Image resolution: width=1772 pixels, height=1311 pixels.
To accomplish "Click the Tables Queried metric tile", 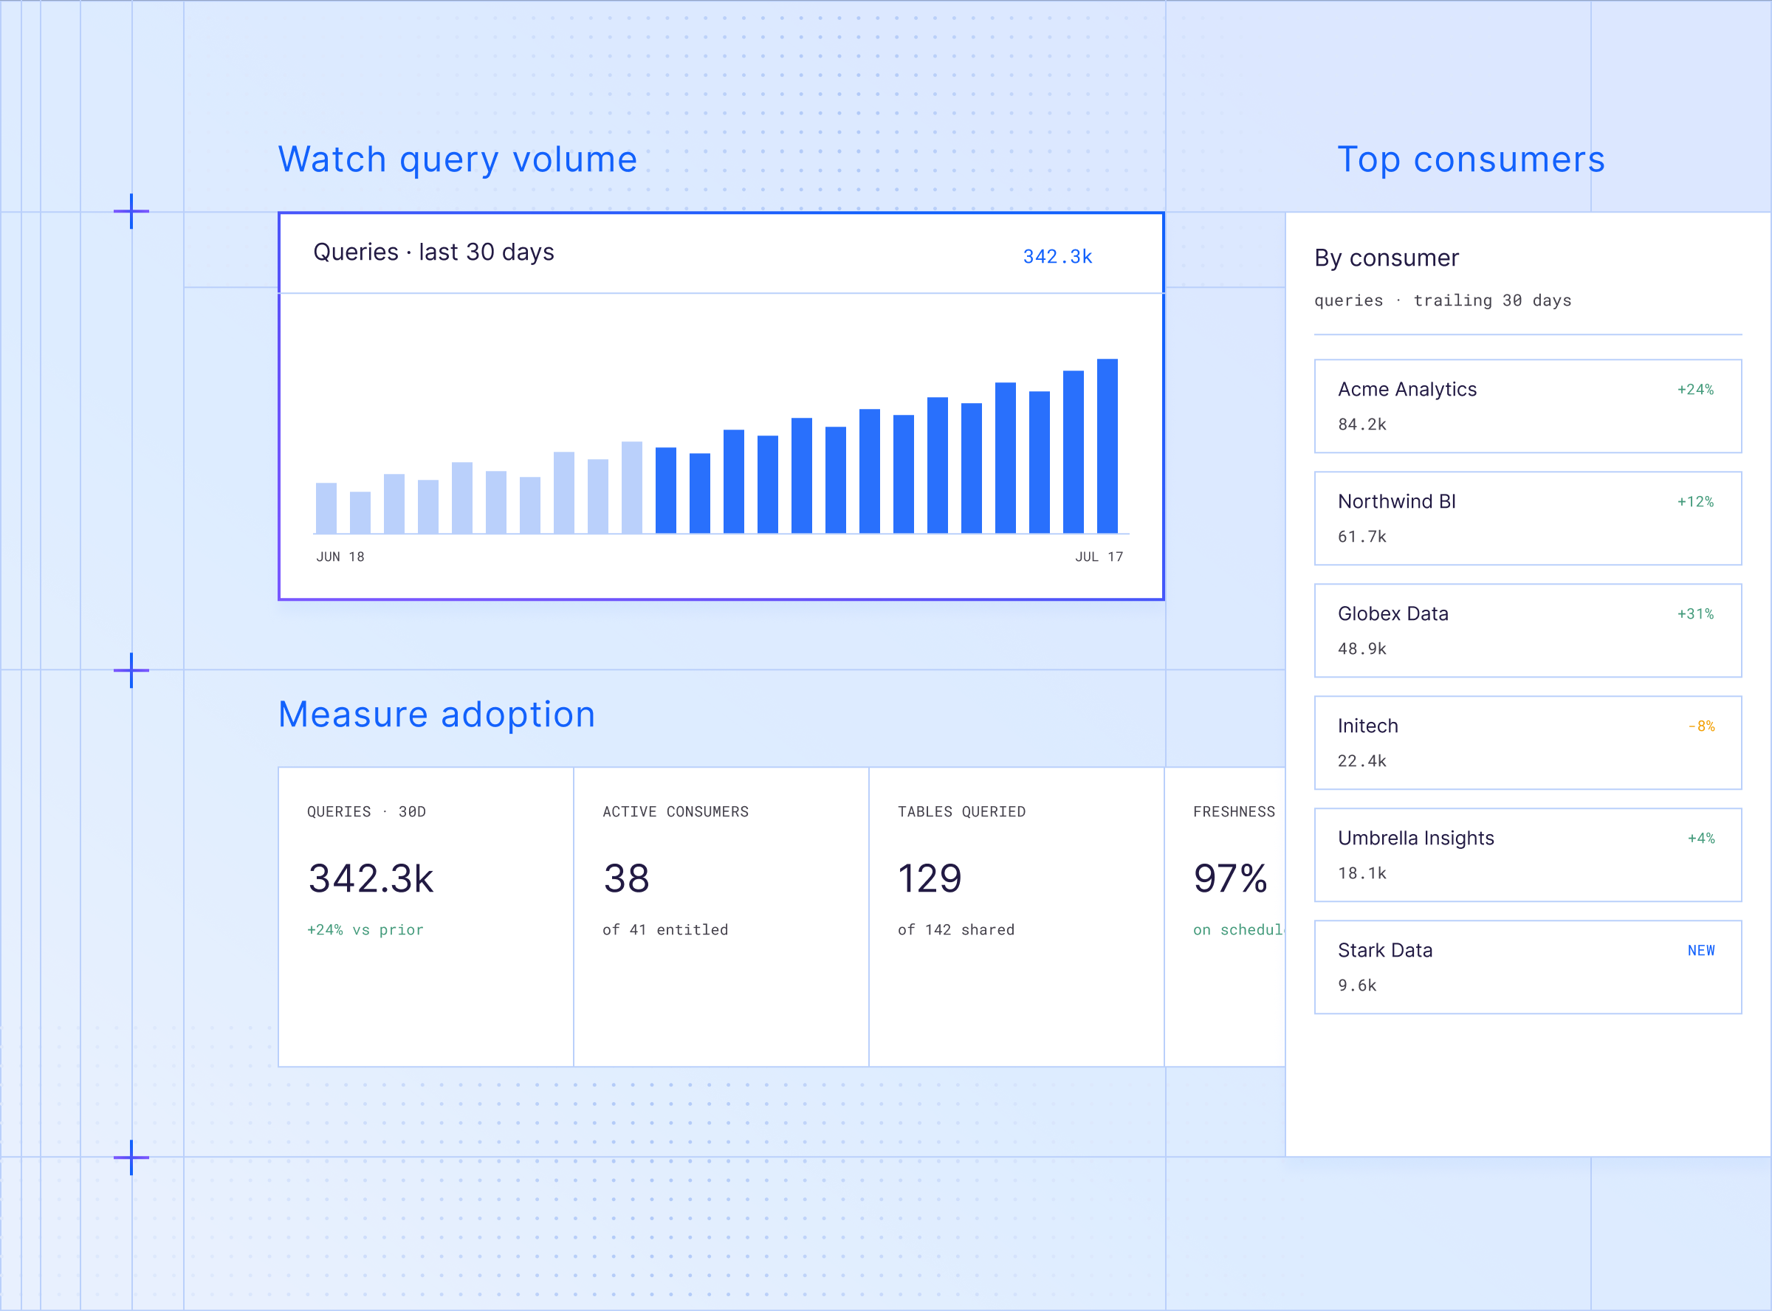I will [1017, 917].
